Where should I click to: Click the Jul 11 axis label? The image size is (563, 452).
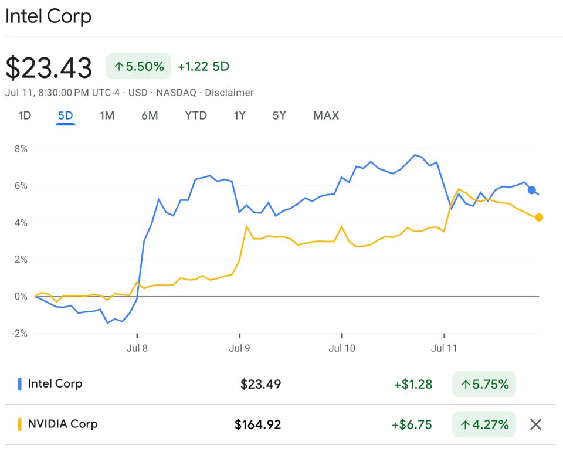click(444, 348)
